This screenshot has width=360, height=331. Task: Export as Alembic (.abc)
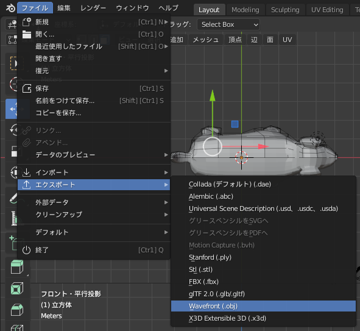(x=263, y=196)
